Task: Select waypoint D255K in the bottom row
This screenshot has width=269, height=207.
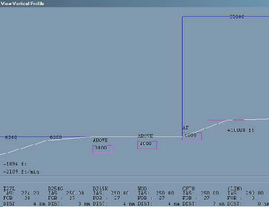Action: coord(100,189)
